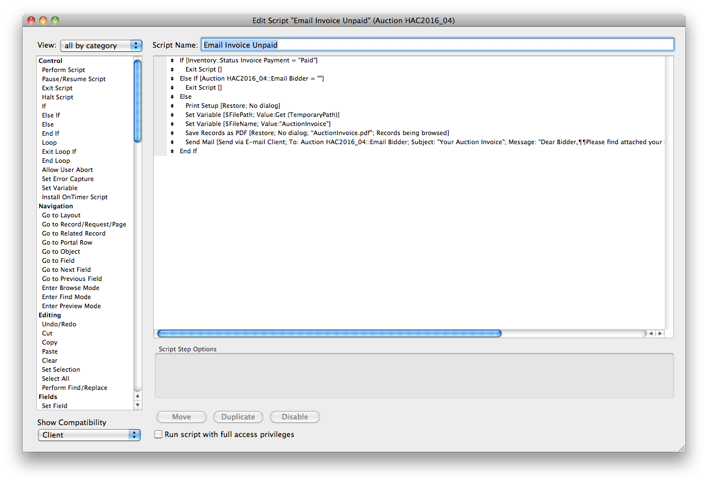Choose Go to Related Record step

(74, 233)
